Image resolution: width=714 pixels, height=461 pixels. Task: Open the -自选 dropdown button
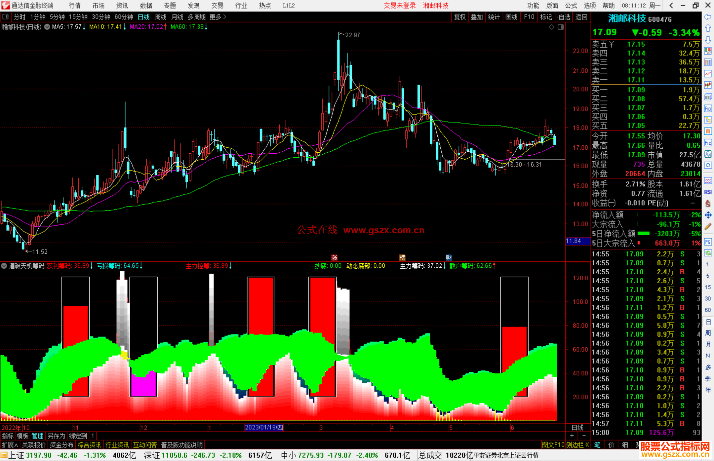click(x=563, y=17)
